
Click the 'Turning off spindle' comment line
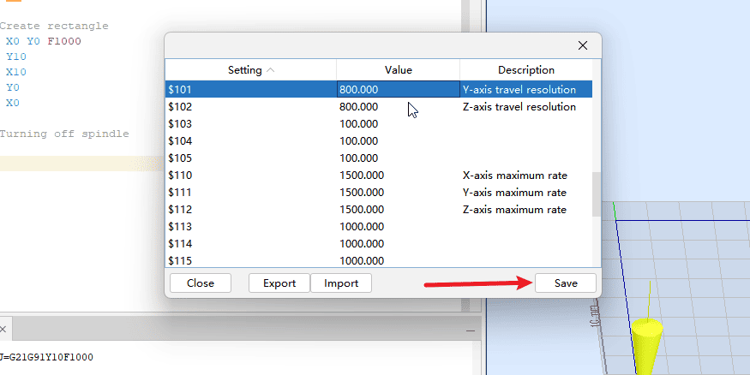[64, 134]
